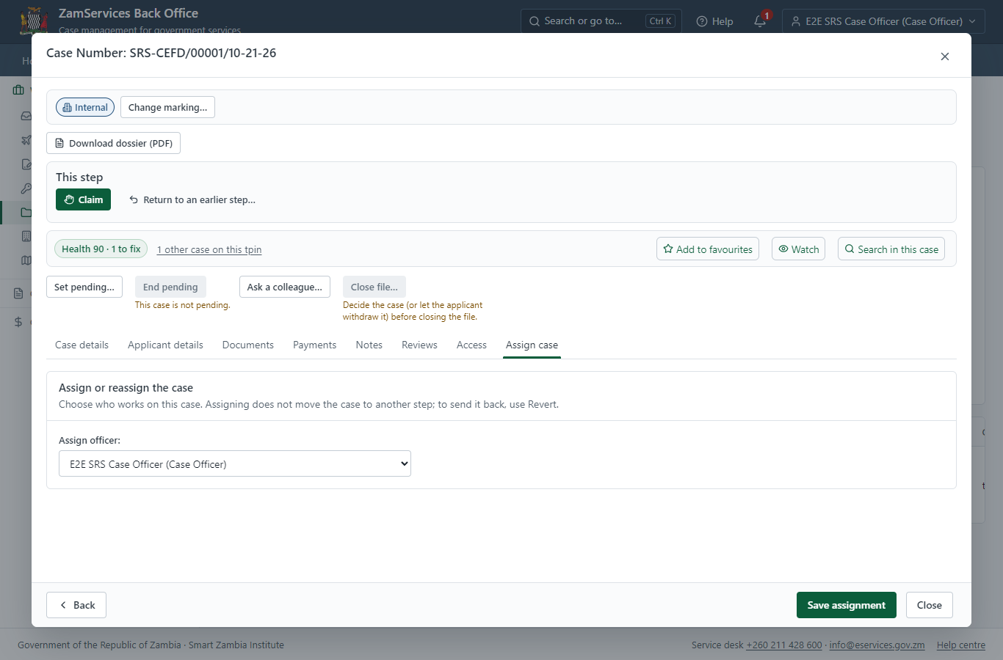Open the Search or go to box
This screenshot has height=660, width=1003.
pos(601,21)
